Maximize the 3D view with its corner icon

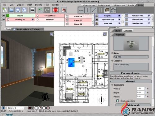(x=51, y=34)
